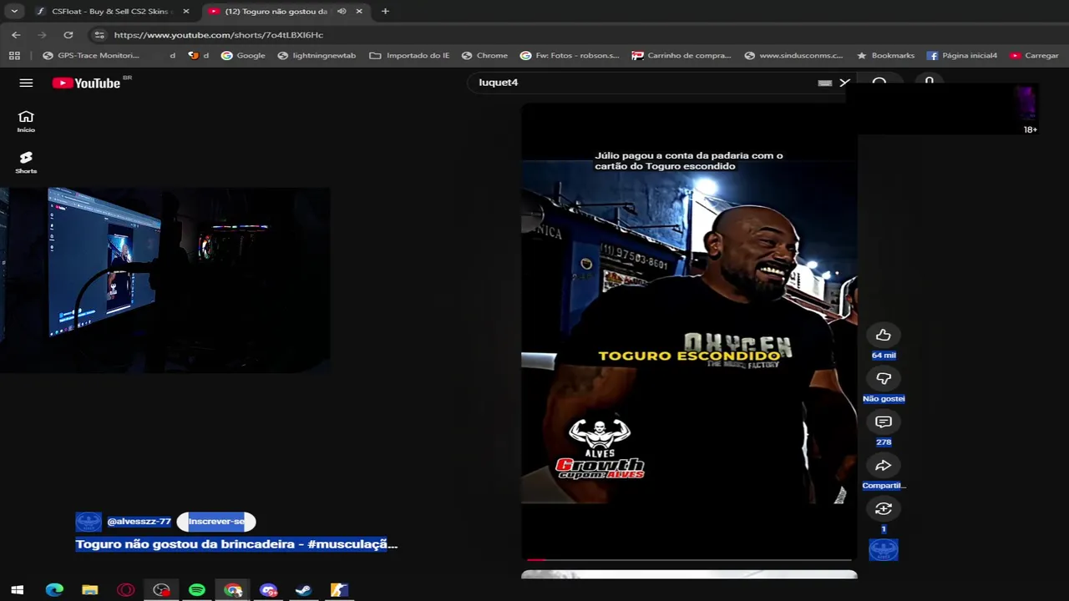
Task: Open Counter-Strike from taskbar
Action: click(x=339, y=590)
